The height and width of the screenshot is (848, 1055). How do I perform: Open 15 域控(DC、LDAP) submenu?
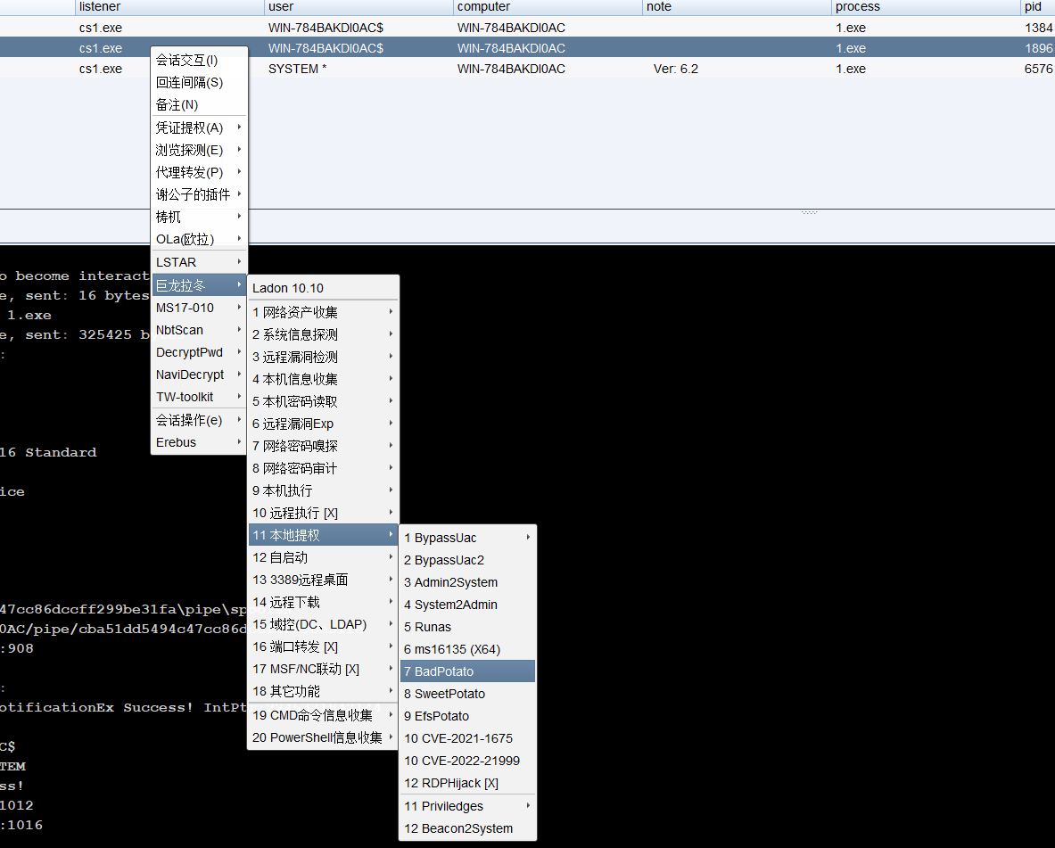323,624
